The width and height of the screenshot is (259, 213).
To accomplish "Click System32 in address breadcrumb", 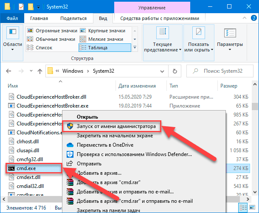I will coord(104,71).
